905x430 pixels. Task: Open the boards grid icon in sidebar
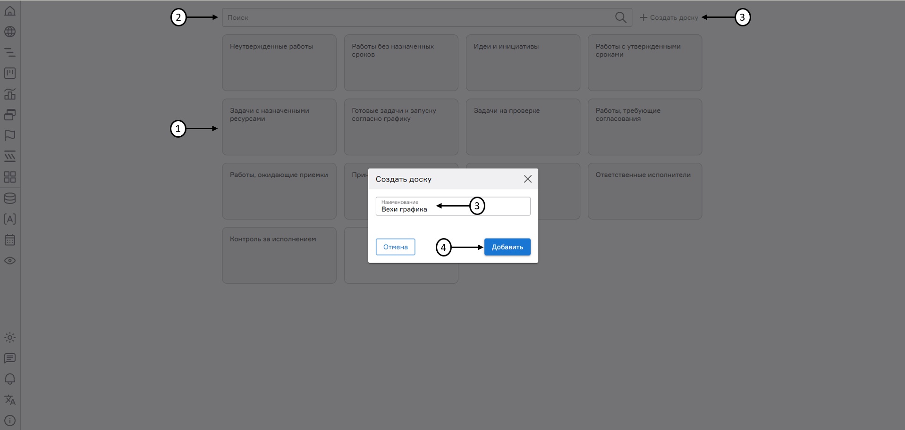10,177
